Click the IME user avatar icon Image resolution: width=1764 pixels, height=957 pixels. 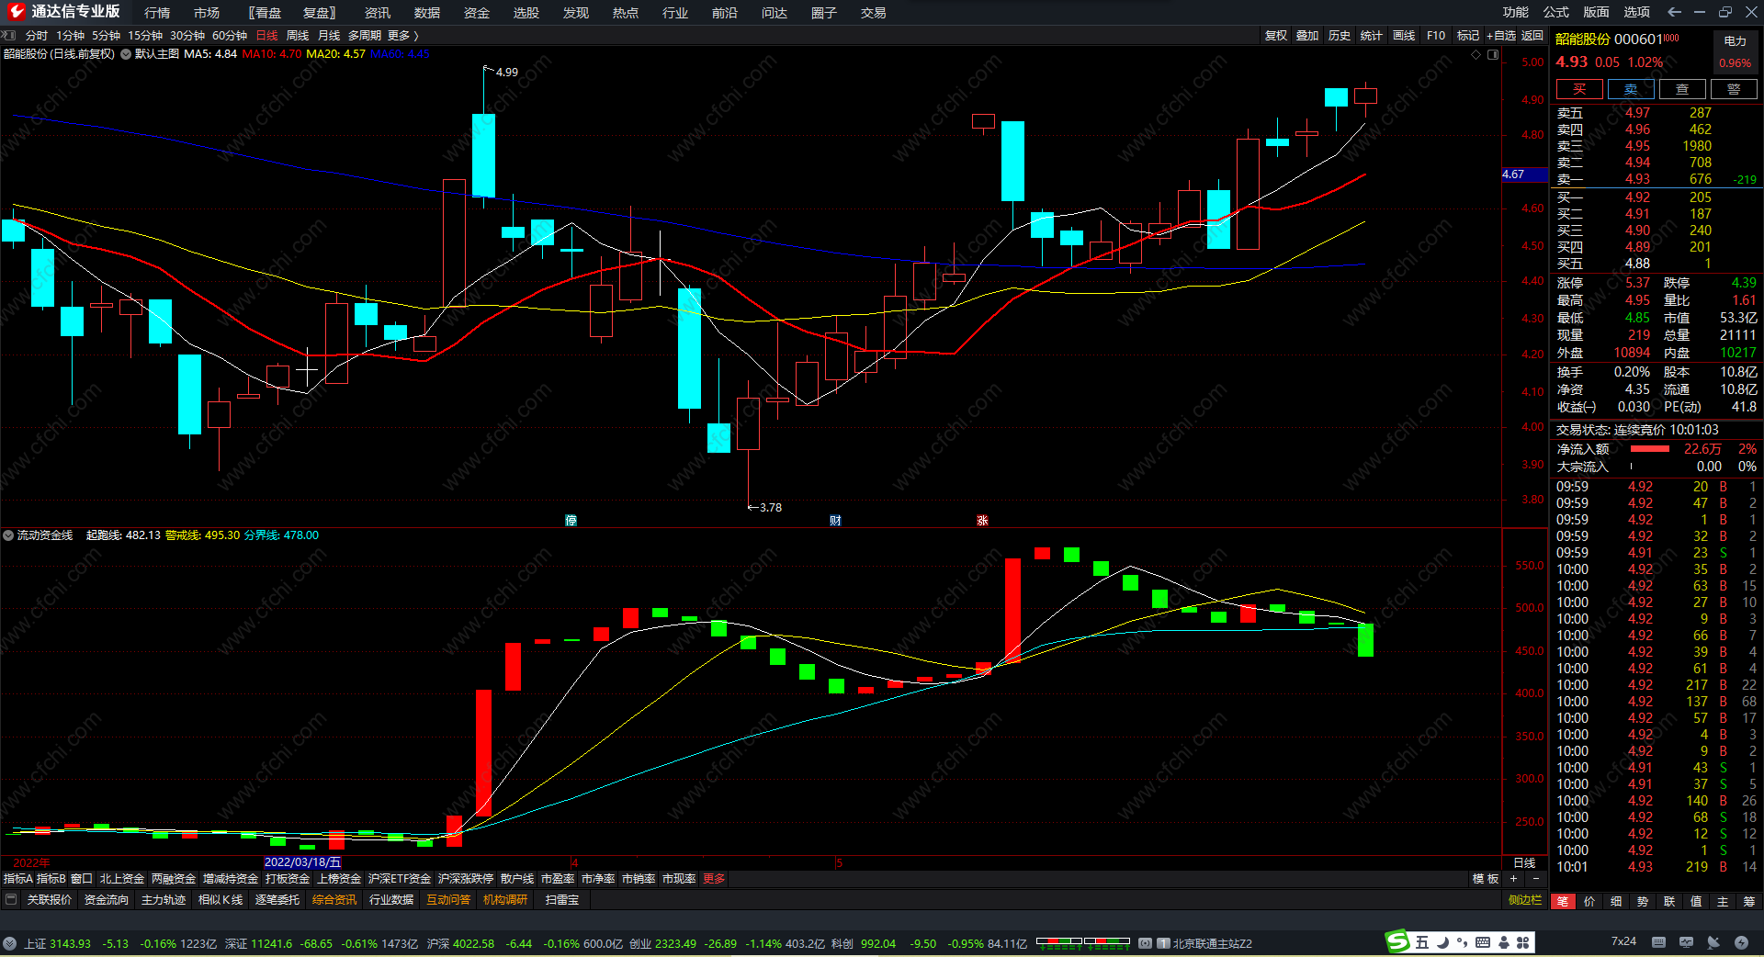pyautogui.click(x=1504, y=942)
